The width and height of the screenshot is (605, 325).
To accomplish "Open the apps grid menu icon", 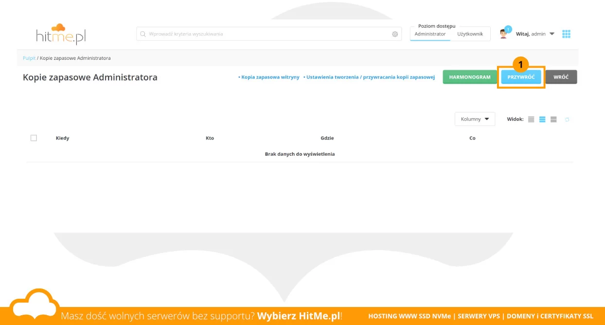I will pos(566,34).
